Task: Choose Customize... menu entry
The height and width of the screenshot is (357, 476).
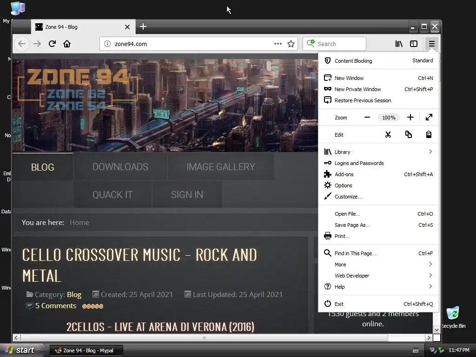Action: click(x=378, y=197)
